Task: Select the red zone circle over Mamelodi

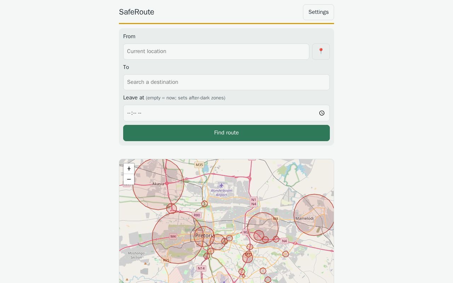Action: click(314, 215)
